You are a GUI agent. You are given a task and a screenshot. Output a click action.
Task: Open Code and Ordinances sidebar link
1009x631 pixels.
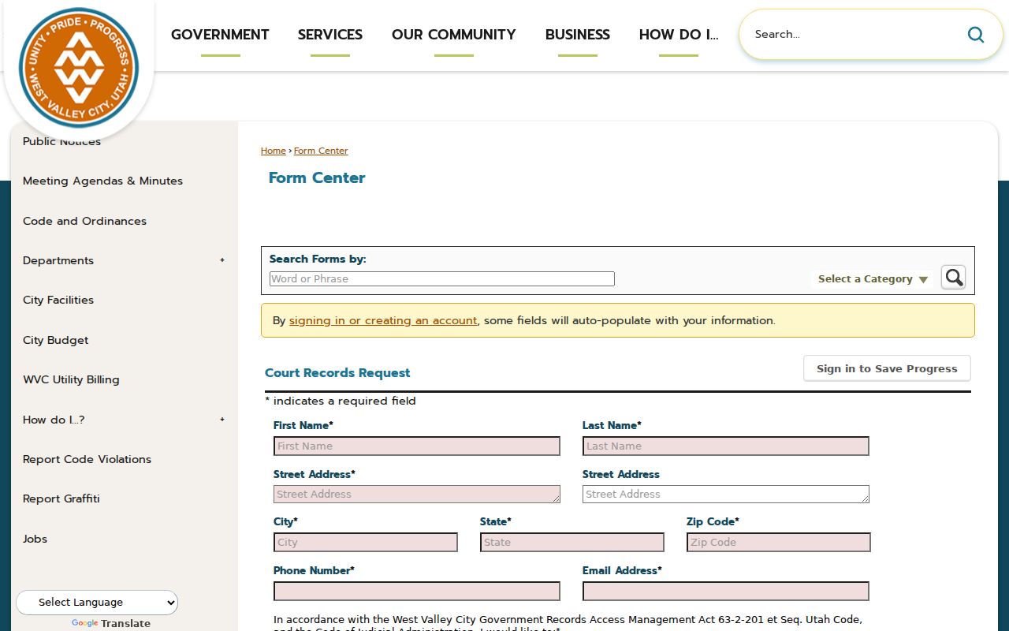click(x=84, y=221)
